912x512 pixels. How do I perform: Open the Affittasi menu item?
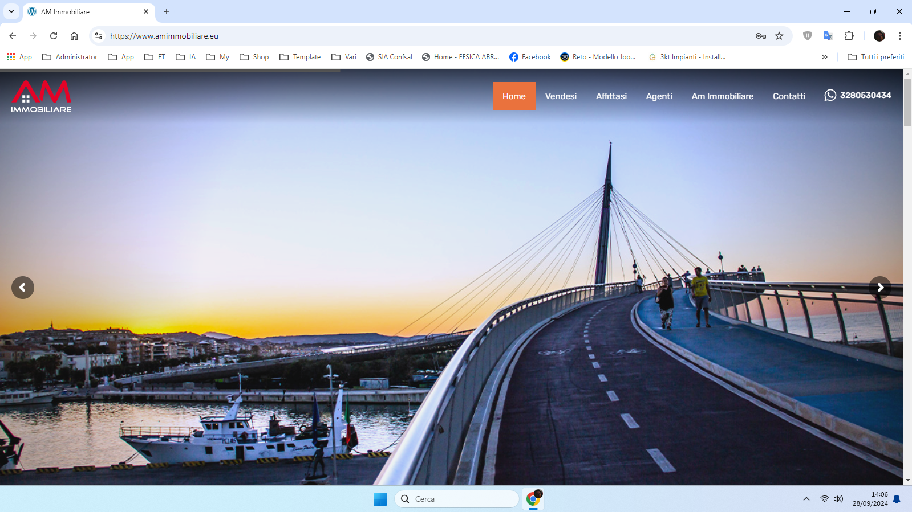(611, 96)
